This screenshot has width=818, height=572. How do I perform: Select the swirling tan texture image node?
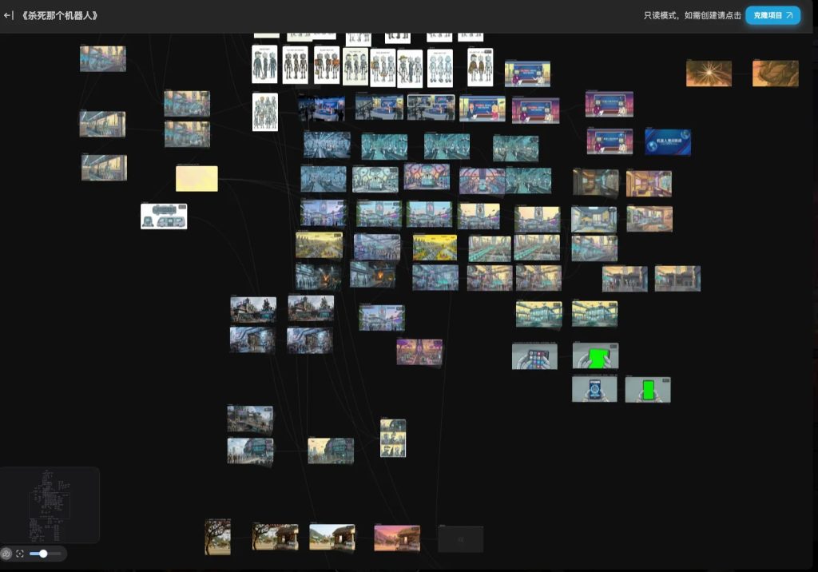(775, 73)
